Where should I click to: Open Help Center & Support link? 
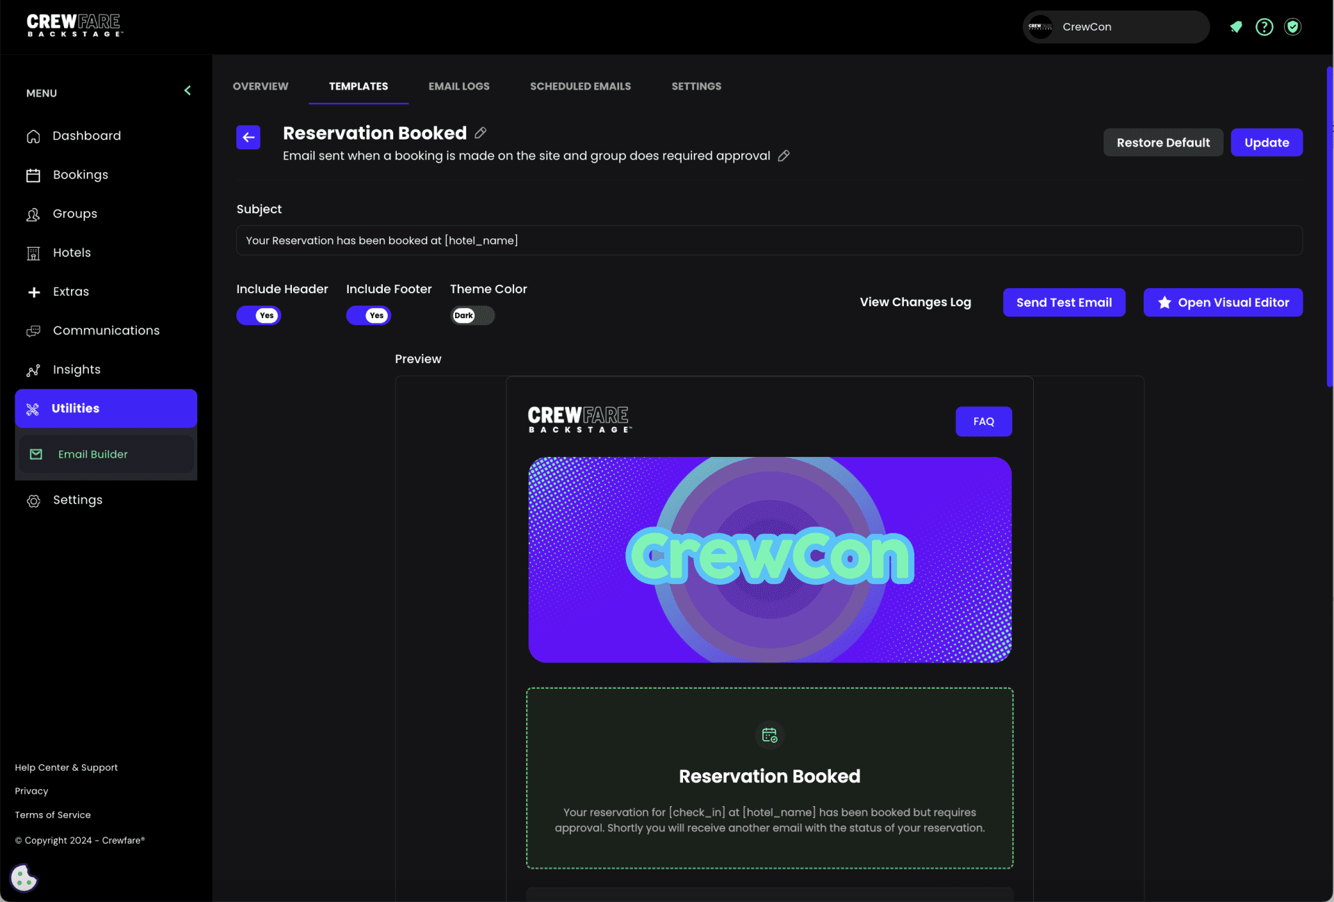(x=67, y=767)
